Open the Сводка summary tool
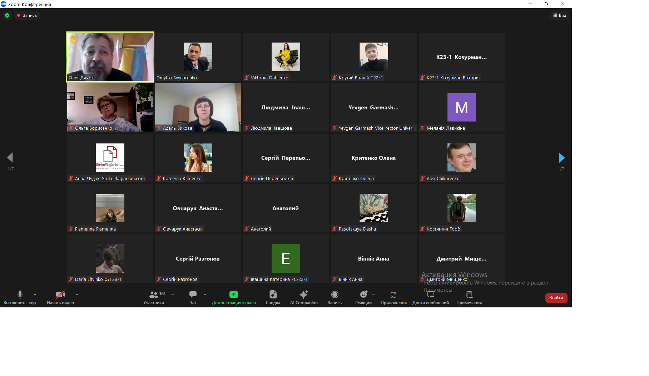This screenshot has width=649, height=376. tap(273, 297)
